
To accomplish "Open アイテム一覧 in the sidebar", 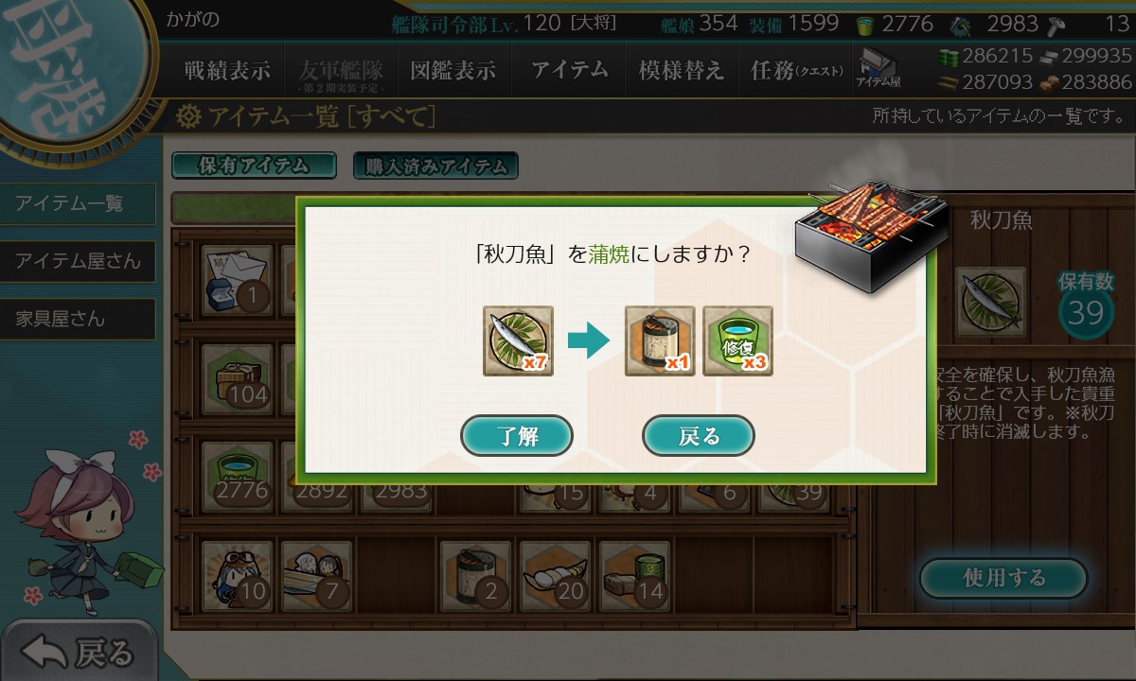I will tap(78, 202).
